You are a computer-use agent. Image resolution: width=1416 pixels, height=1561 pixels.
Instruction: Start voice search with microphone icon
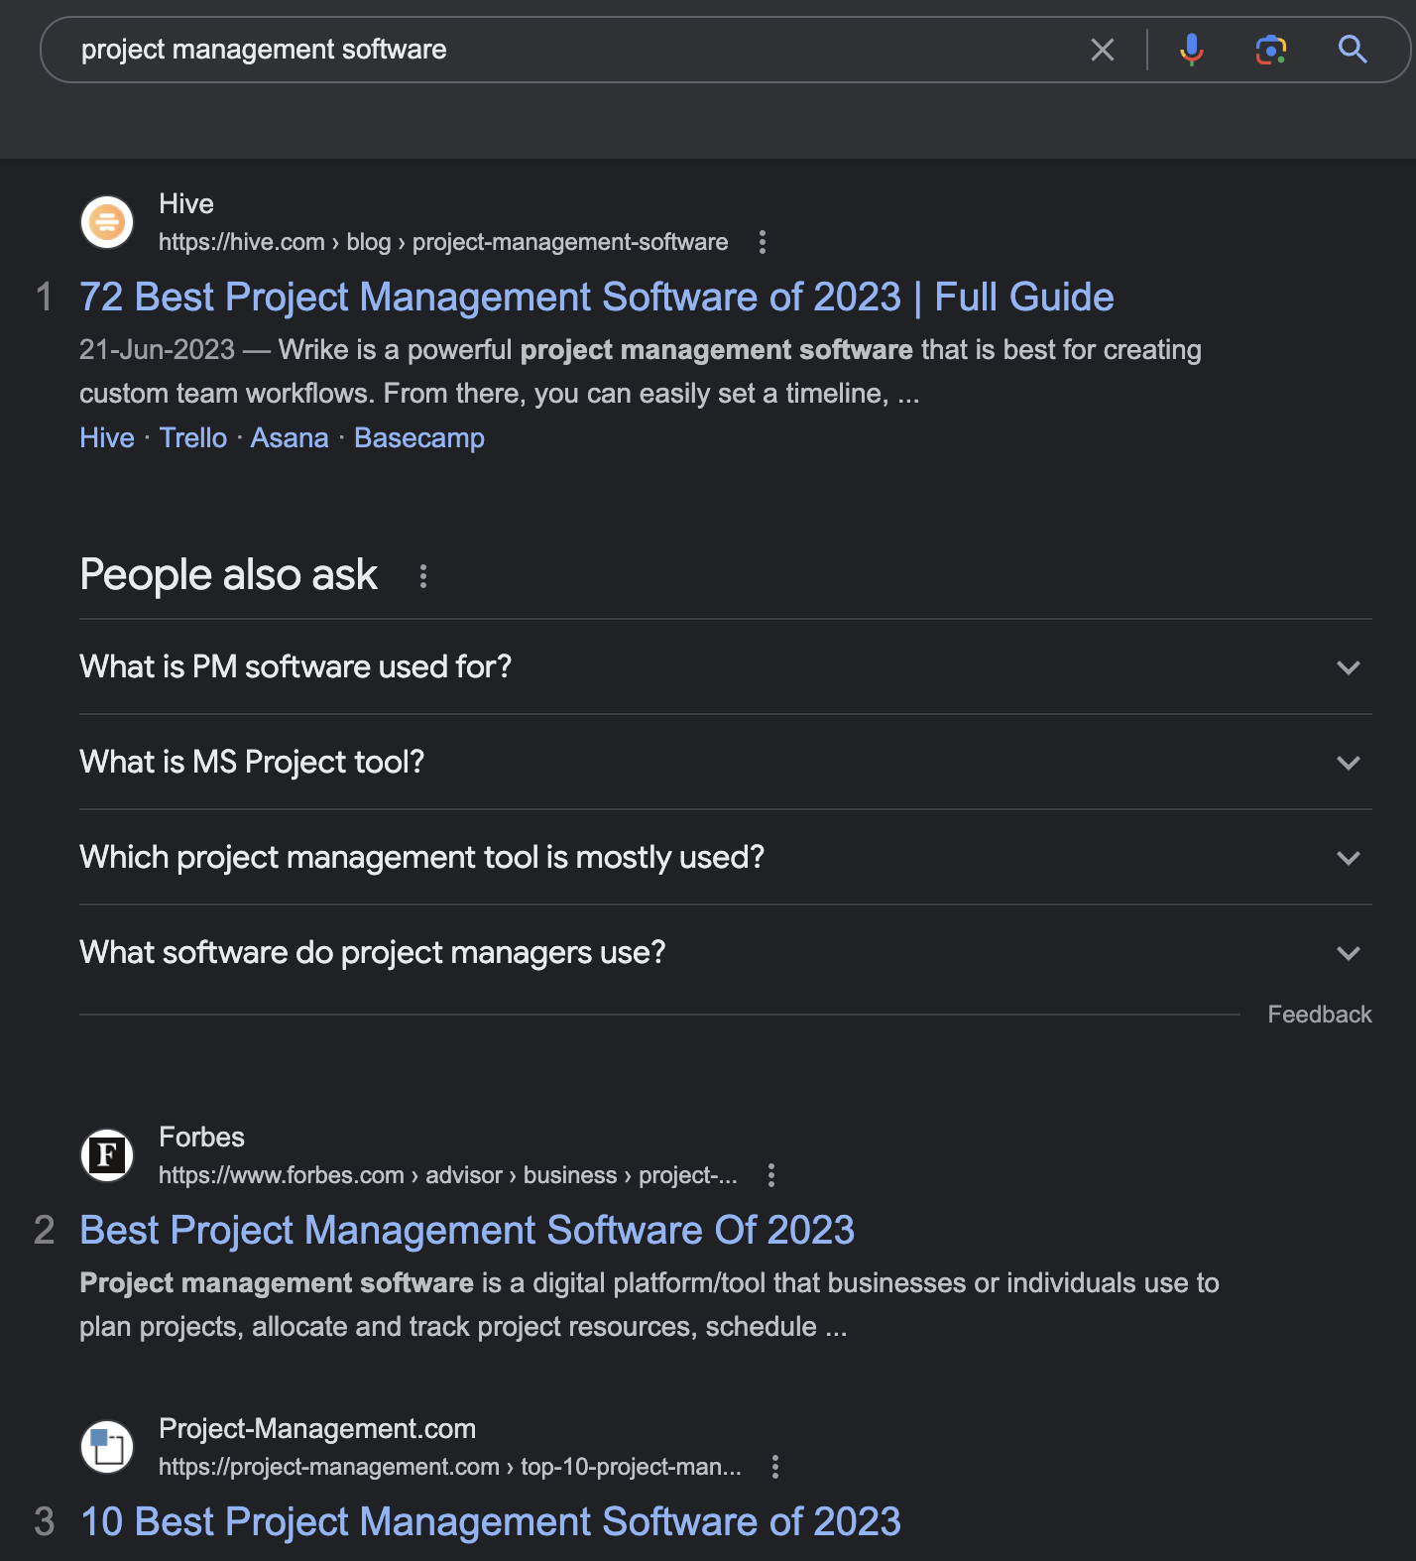point(1191,50)
